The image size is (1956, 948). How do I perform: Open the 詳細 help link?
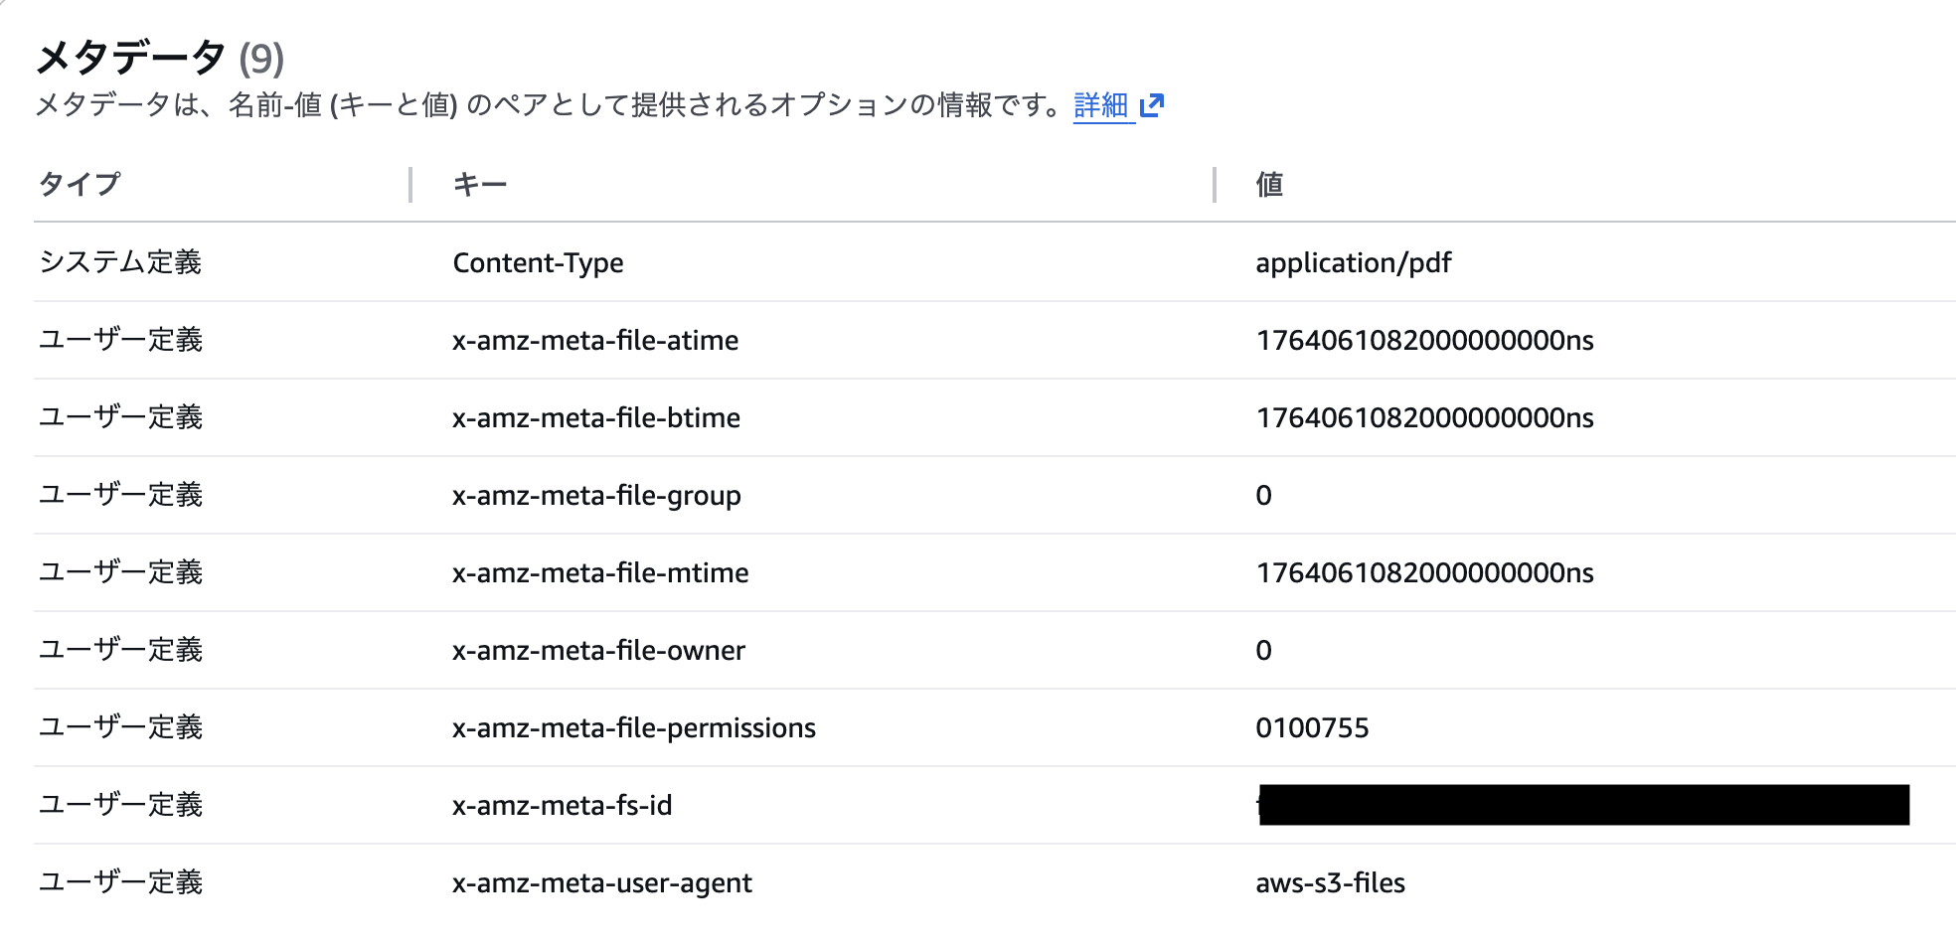tap(1101, 105)
